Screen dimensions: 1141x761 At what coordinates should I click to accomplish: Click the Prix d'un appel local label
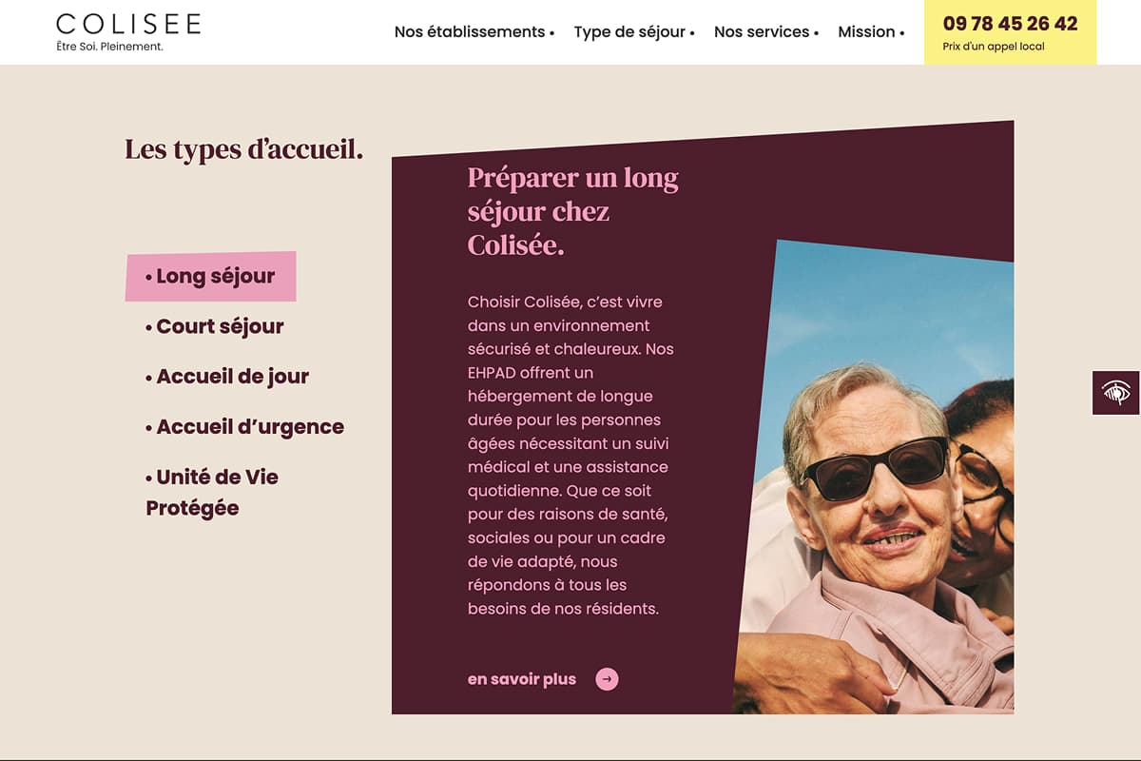point(993,47)
